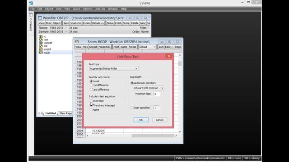
Task: Click Cancel in Unit Root Test dialog
Action: coord(159,120)
